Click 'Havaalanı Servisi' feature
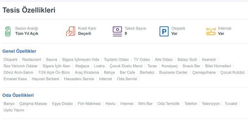The width and height of the screenshot is (248, 124). click(79, 79)
